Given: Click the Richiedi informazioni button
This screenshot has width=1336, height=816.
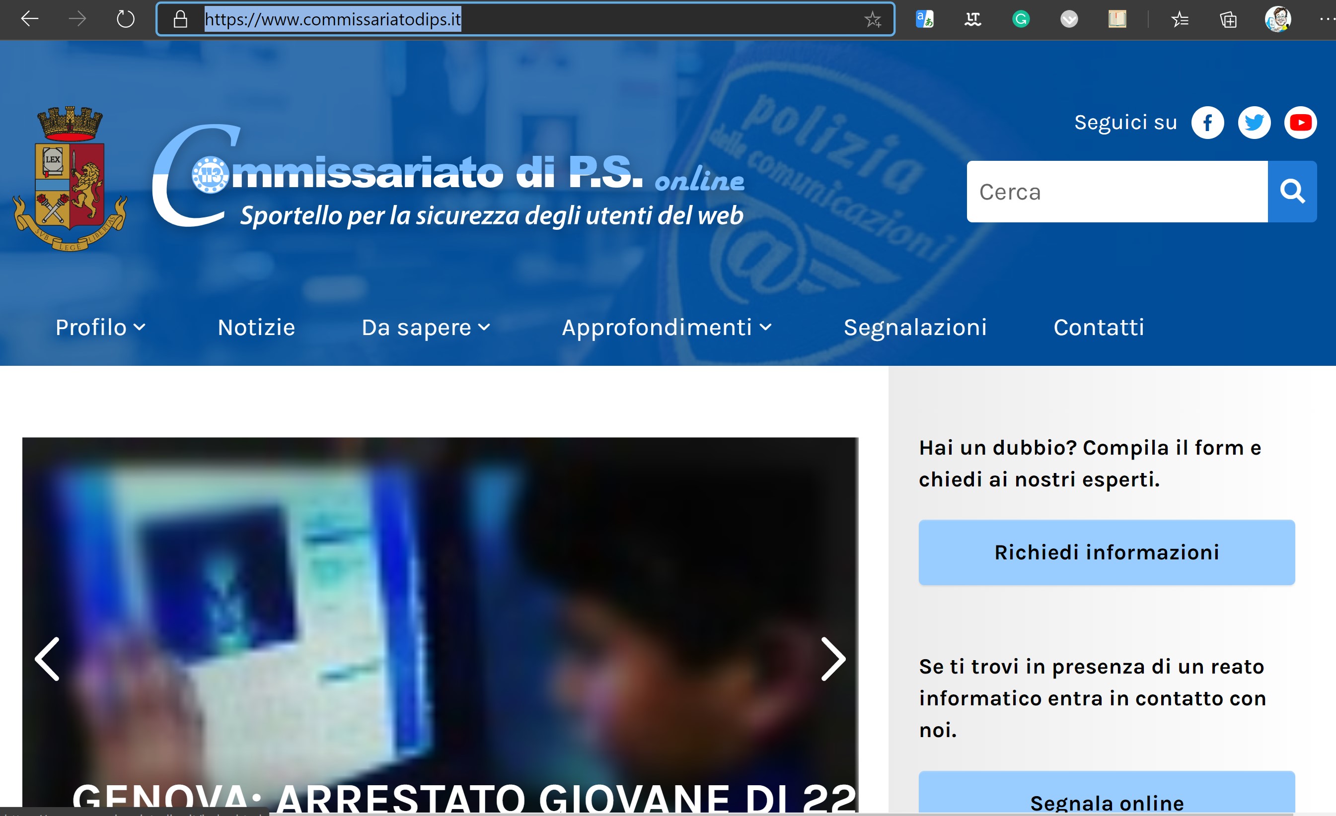Looking at the screenshot, I should pos(1106,552).
